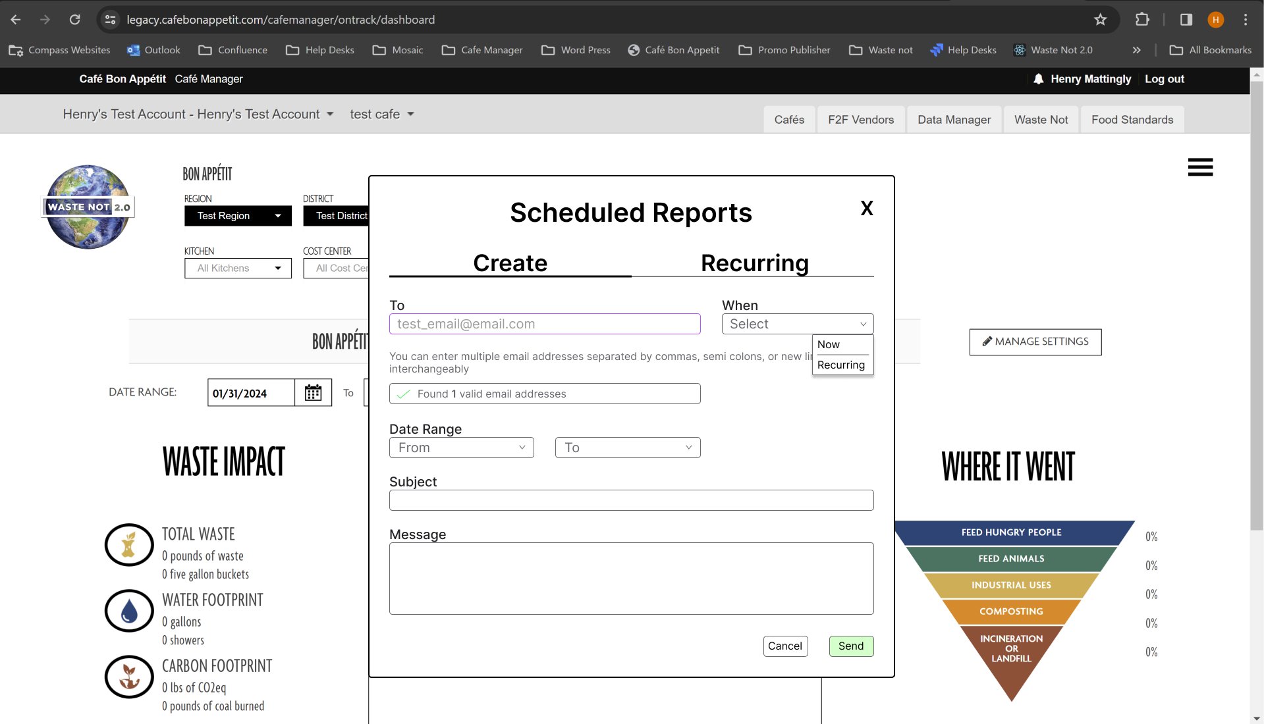The image size is (1264, 724).
Task: Bookmark this page with the star icon
Action: (1100, 20)
